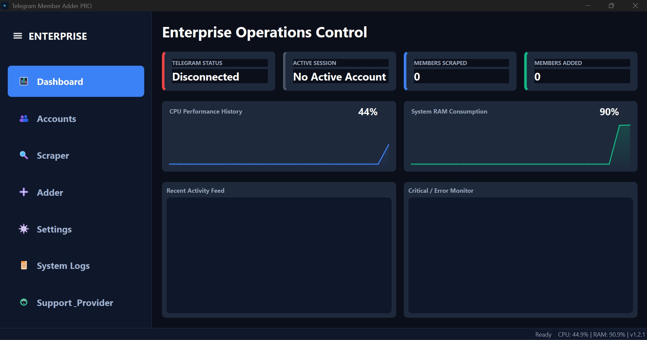This screenshot has height=340, width=647.
Task: Open the Scraper section
Action: coord(76,155)
